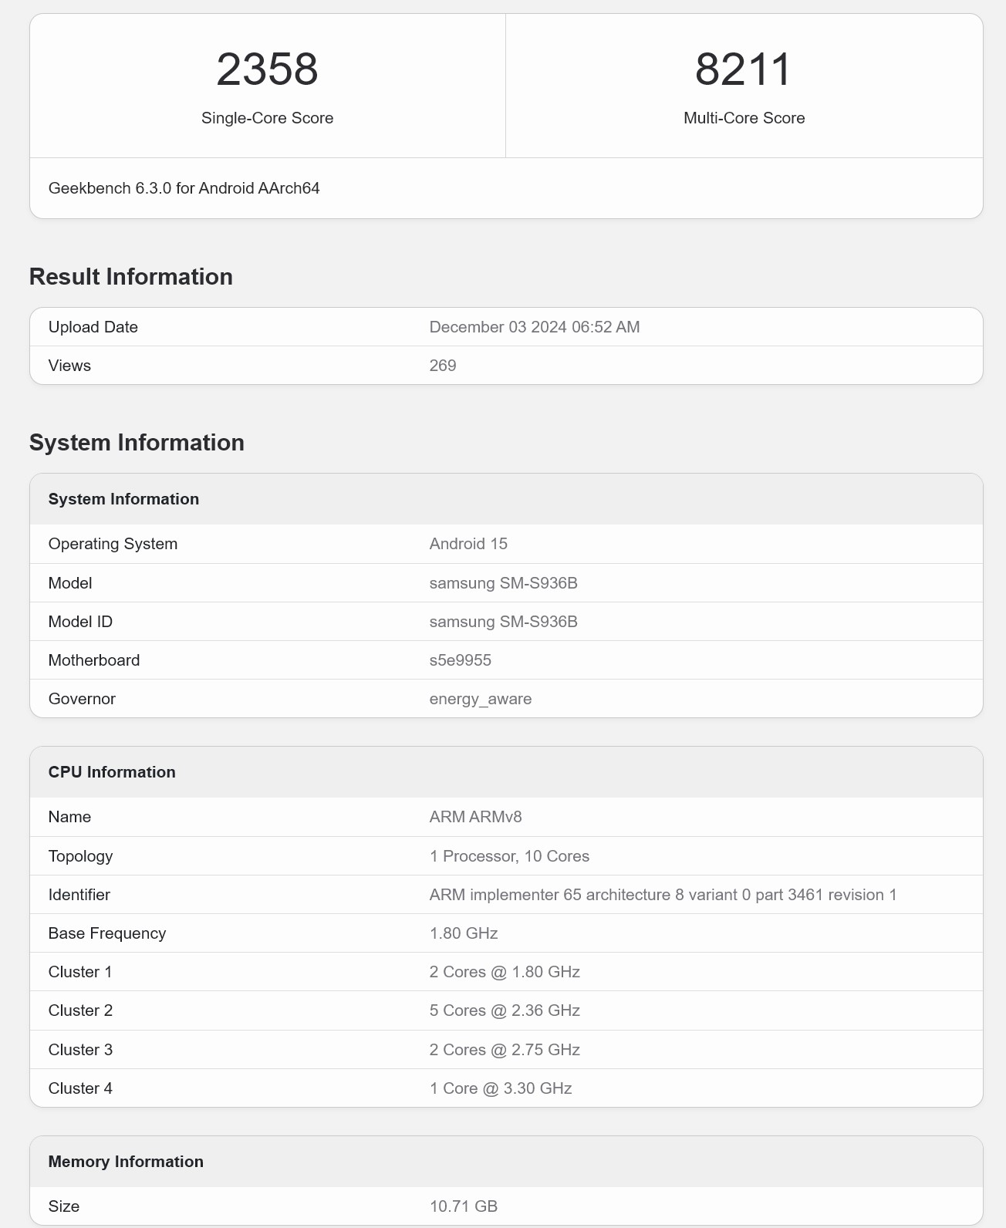Screen dimensions: 1006x1228
Task: Click the upload date value December 03 2024
Action: (x=534, y=327)
